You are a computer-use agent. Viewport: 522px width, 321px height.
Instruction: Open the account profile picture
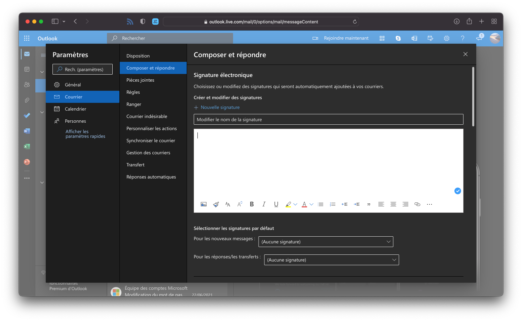tap(495, 38)
